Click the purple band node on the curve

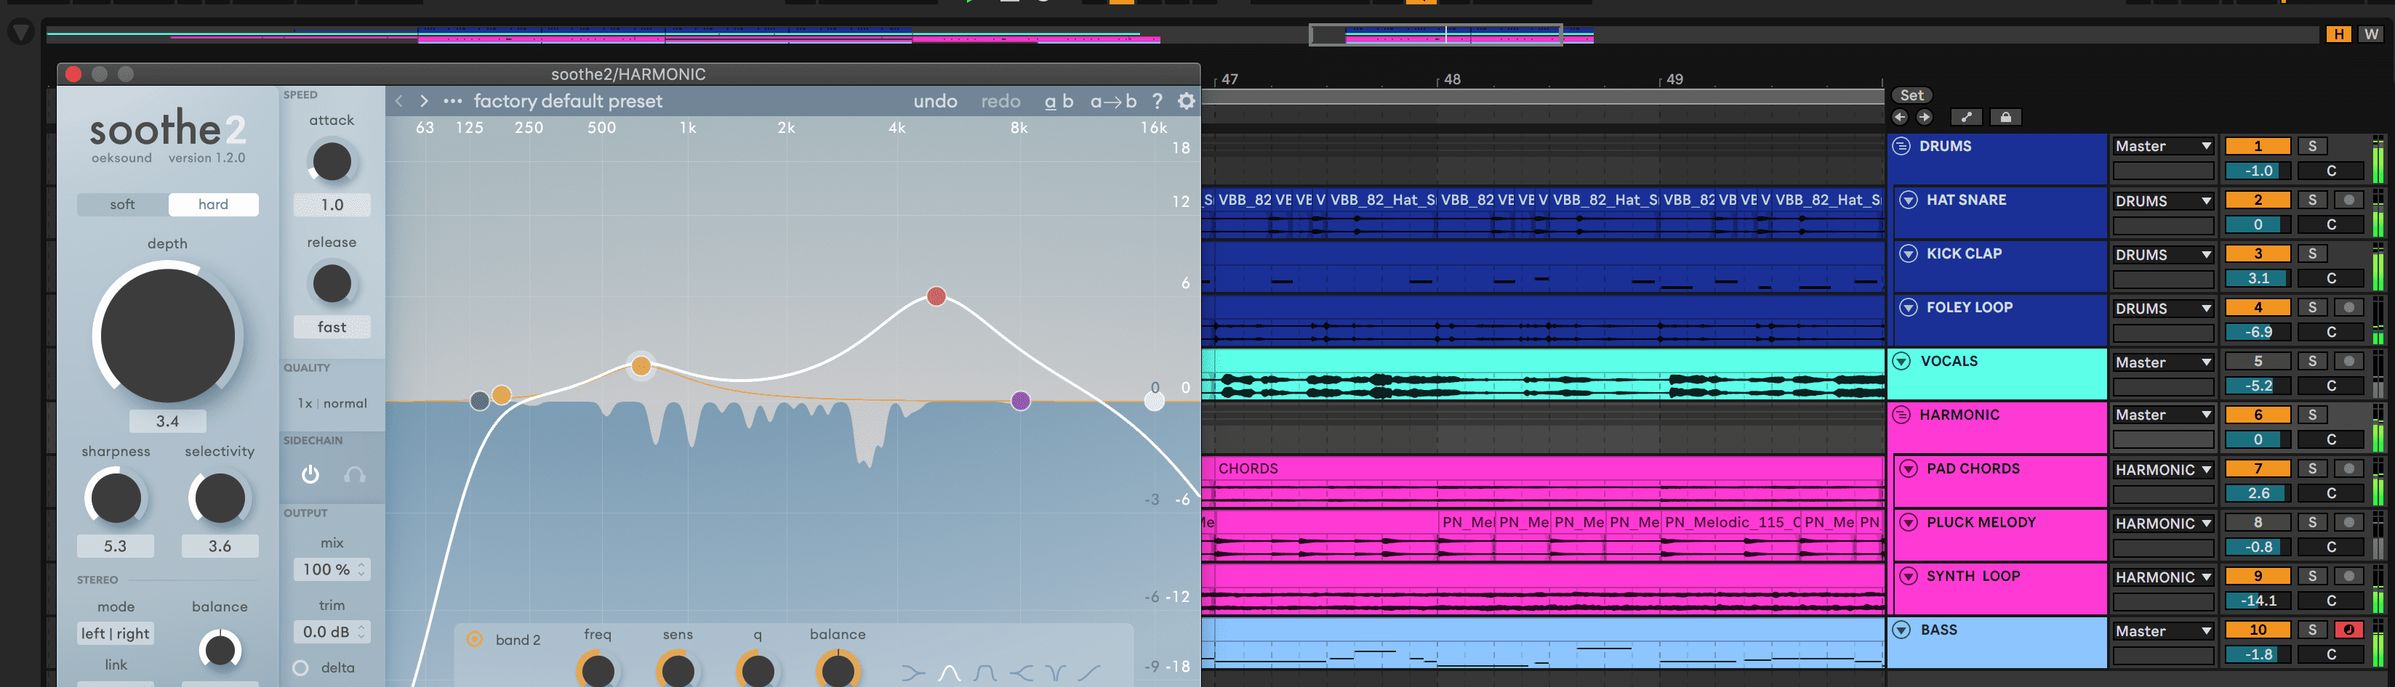tap(1021, 401)
